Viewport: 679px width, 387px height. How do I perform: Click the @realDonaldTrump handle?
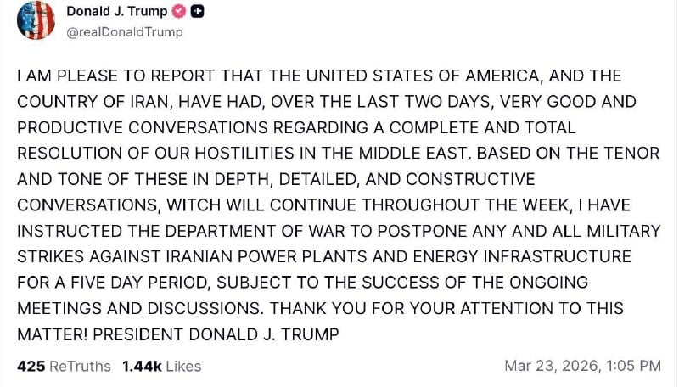124,32
